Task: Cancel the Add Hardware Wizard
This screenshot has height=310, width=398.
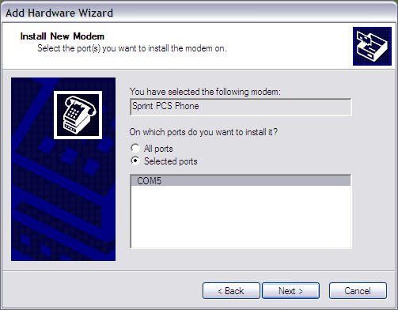Action: [x=358, y=291]
